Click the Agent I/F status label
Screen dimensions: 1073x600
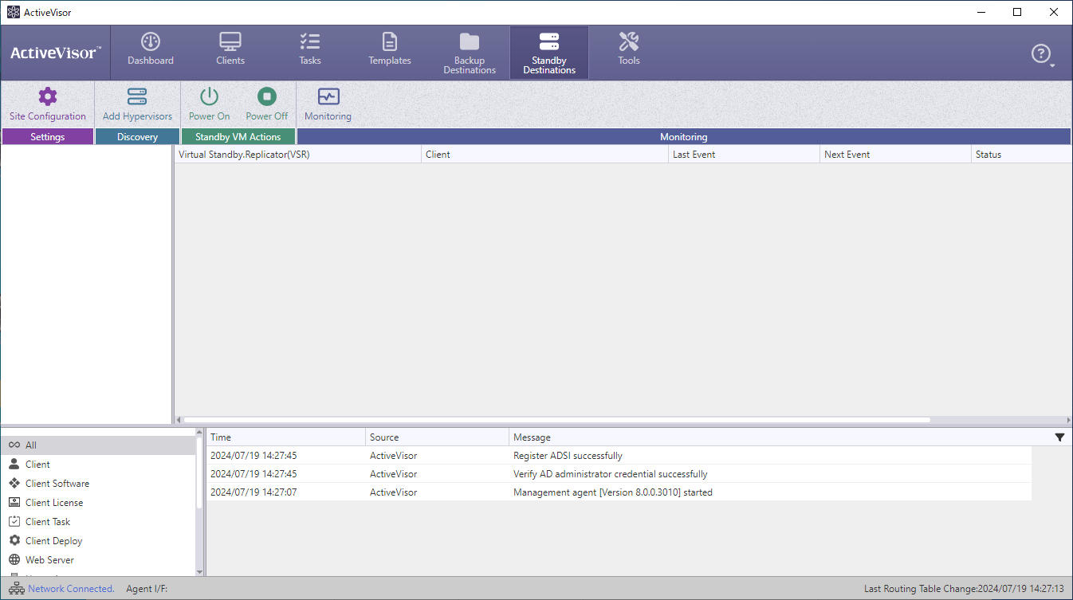[x=147, y=589]
